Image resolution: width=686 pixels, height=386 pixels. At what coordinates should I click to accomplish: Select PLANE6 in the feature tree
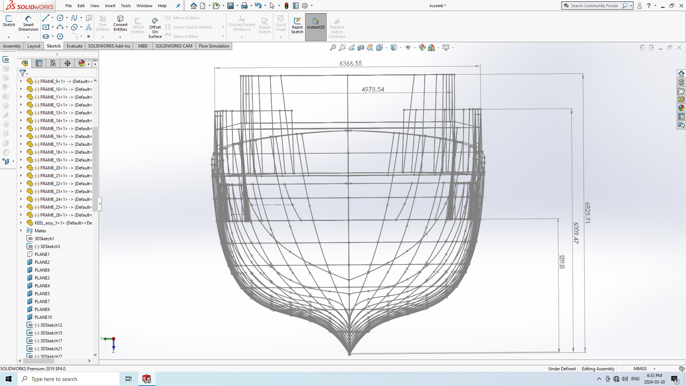42,270
